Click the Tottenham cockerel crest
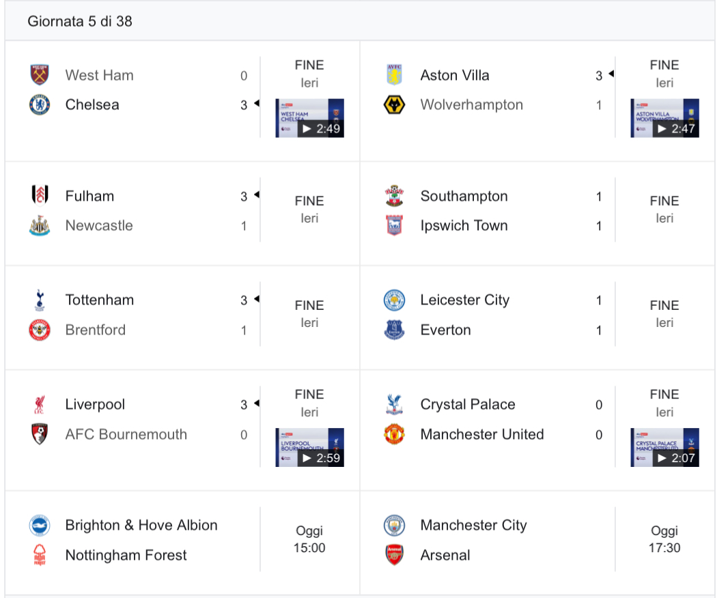This screenshot has width=728, height=598. click(x=40, y=300)
